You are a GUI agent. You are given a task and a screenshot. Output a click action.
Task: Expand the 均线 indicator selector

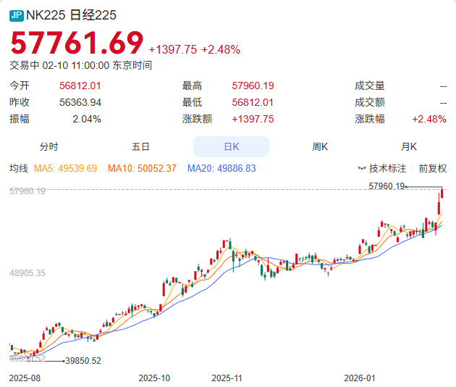[x=18, y=168]
